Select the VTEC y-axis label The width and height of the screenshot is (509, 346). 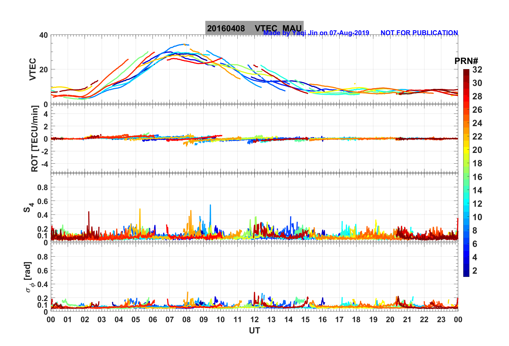coord(33,69)
